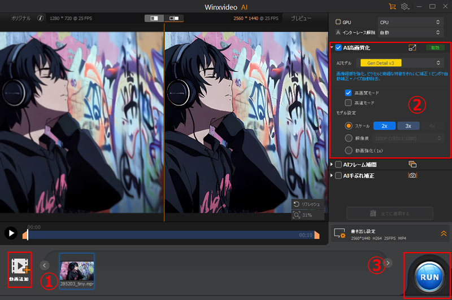This screenshot has width=452, height=300.
Task: Click the blue RUN button
Action: (428, 278)
